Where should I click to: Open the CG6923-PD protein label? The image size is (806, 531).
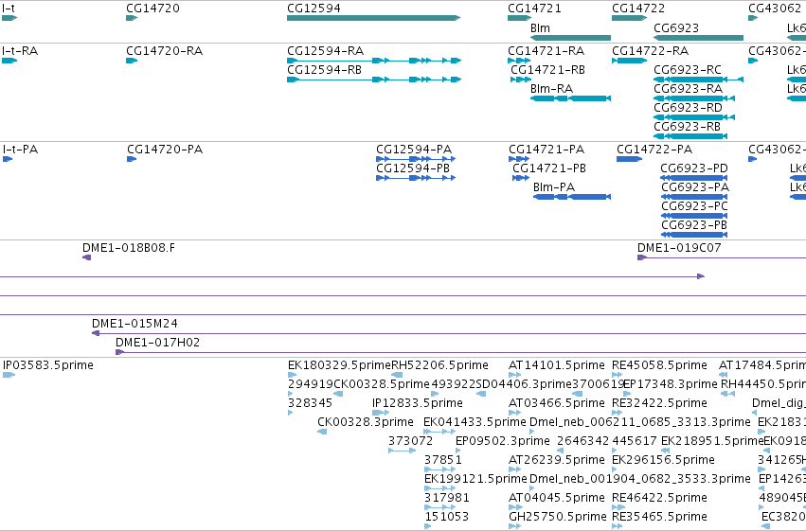click(694, 168)
